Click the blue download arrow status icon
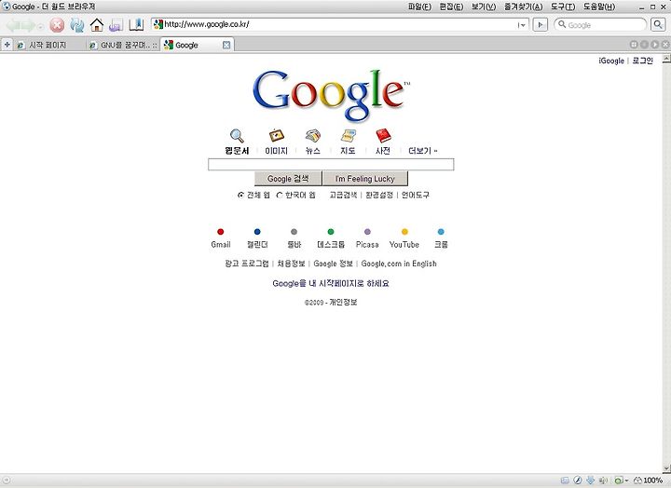The height and width of the screenshot is (488, 671). tap(591, 481)
